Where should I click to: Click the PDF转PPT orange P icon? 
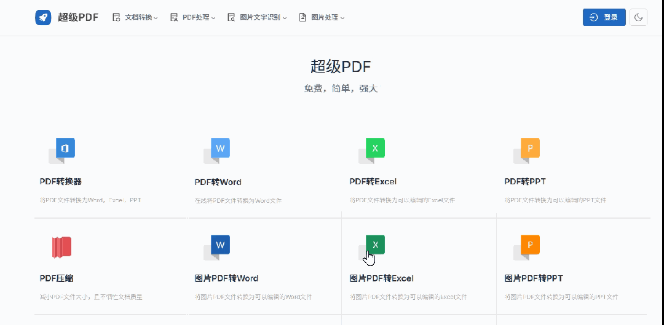tap(527, 151)
